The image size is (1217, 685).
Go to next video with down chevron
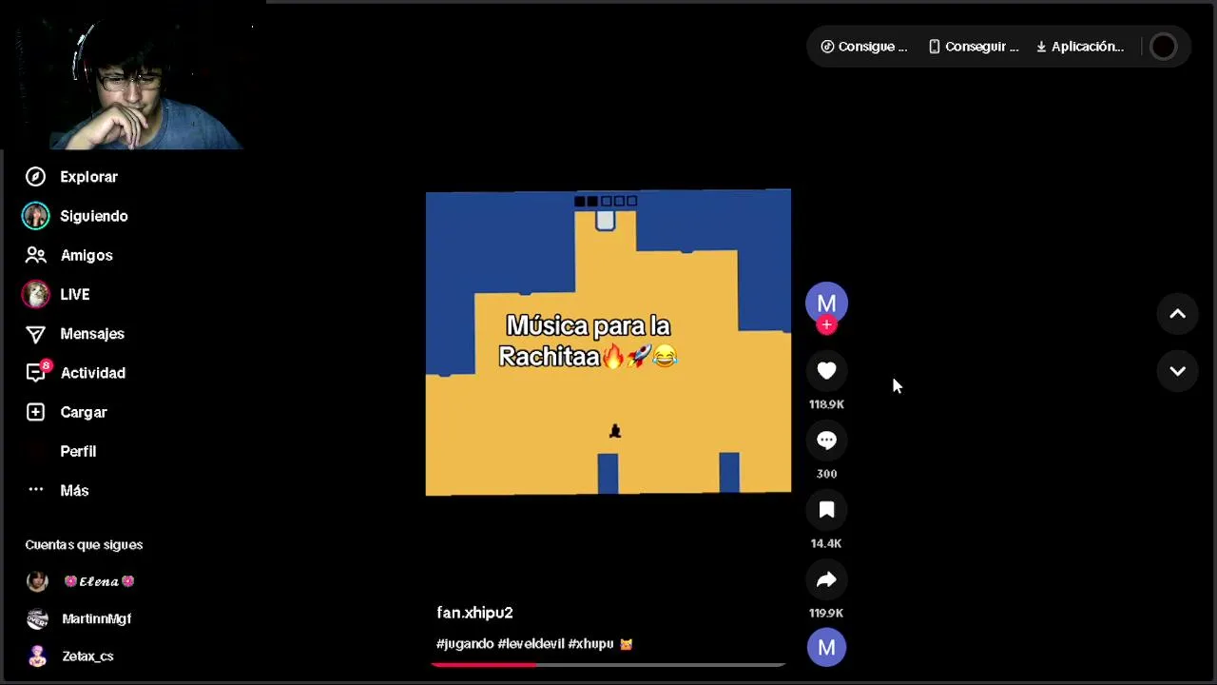click(1177, 371)
